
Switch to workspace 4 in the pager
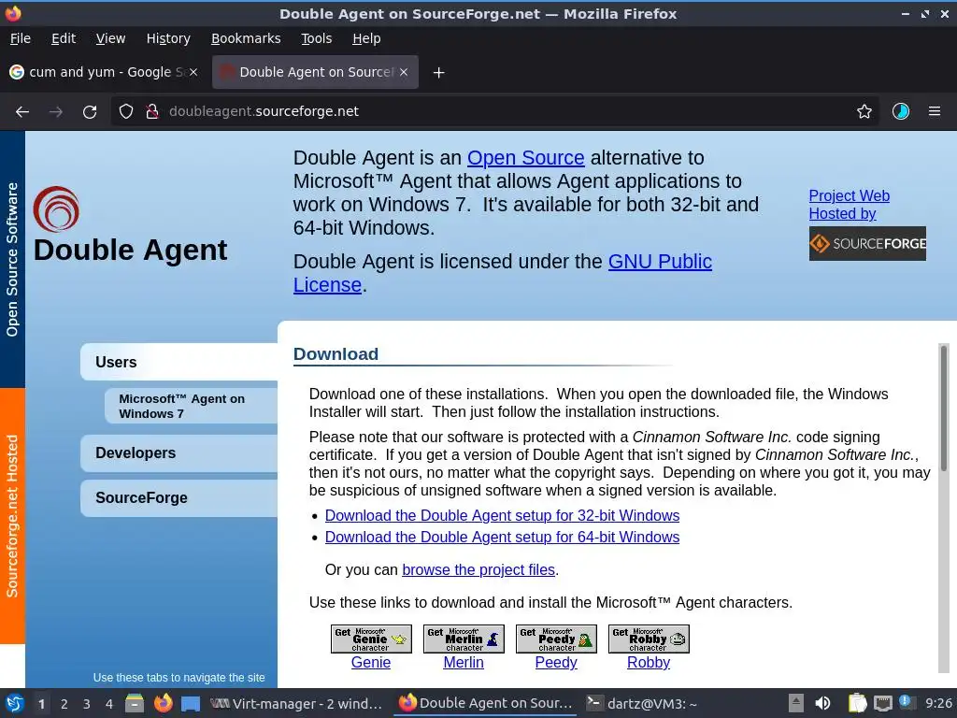pos(109,704)
